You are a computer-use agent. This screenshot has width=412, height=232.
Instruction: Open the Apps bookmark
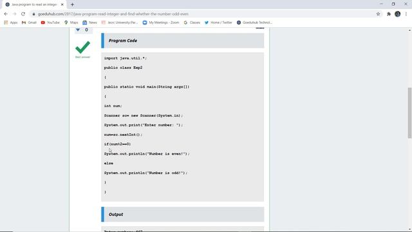point(11,23)
